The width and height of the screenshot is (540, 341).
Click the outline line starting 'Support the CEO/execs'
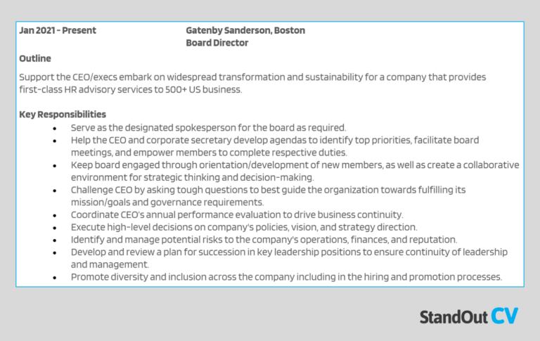(x=252, y=77)
